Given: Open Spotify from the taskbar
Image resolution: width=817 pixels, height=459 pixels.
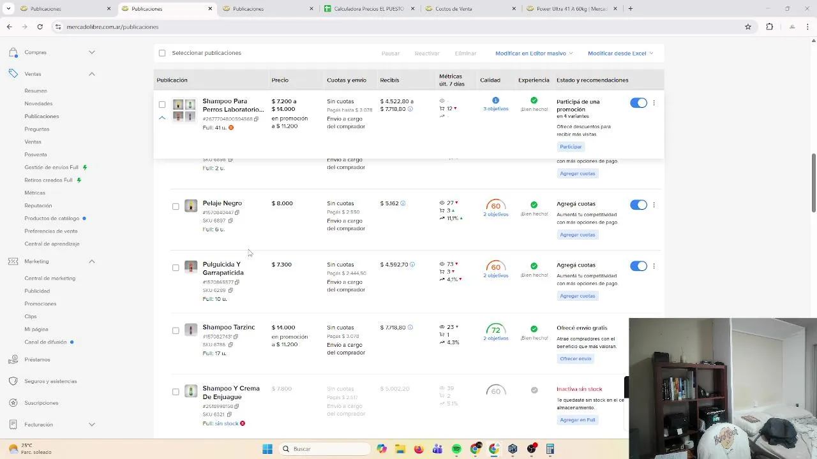Looking at the screenshot, I should 456,449.
